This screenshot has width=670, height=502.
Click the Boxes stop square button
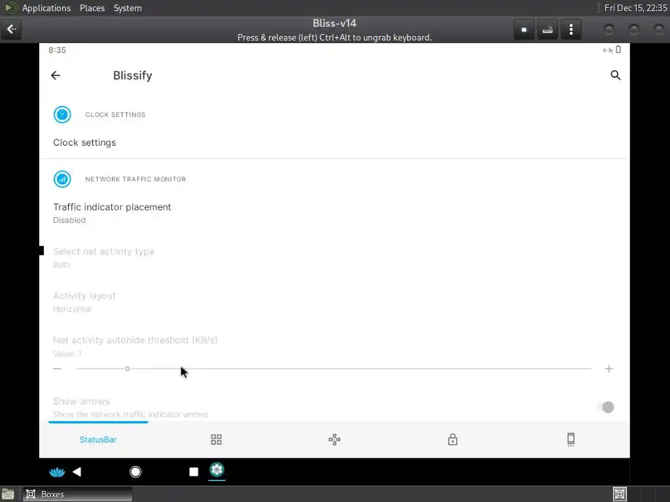point(524,29)
